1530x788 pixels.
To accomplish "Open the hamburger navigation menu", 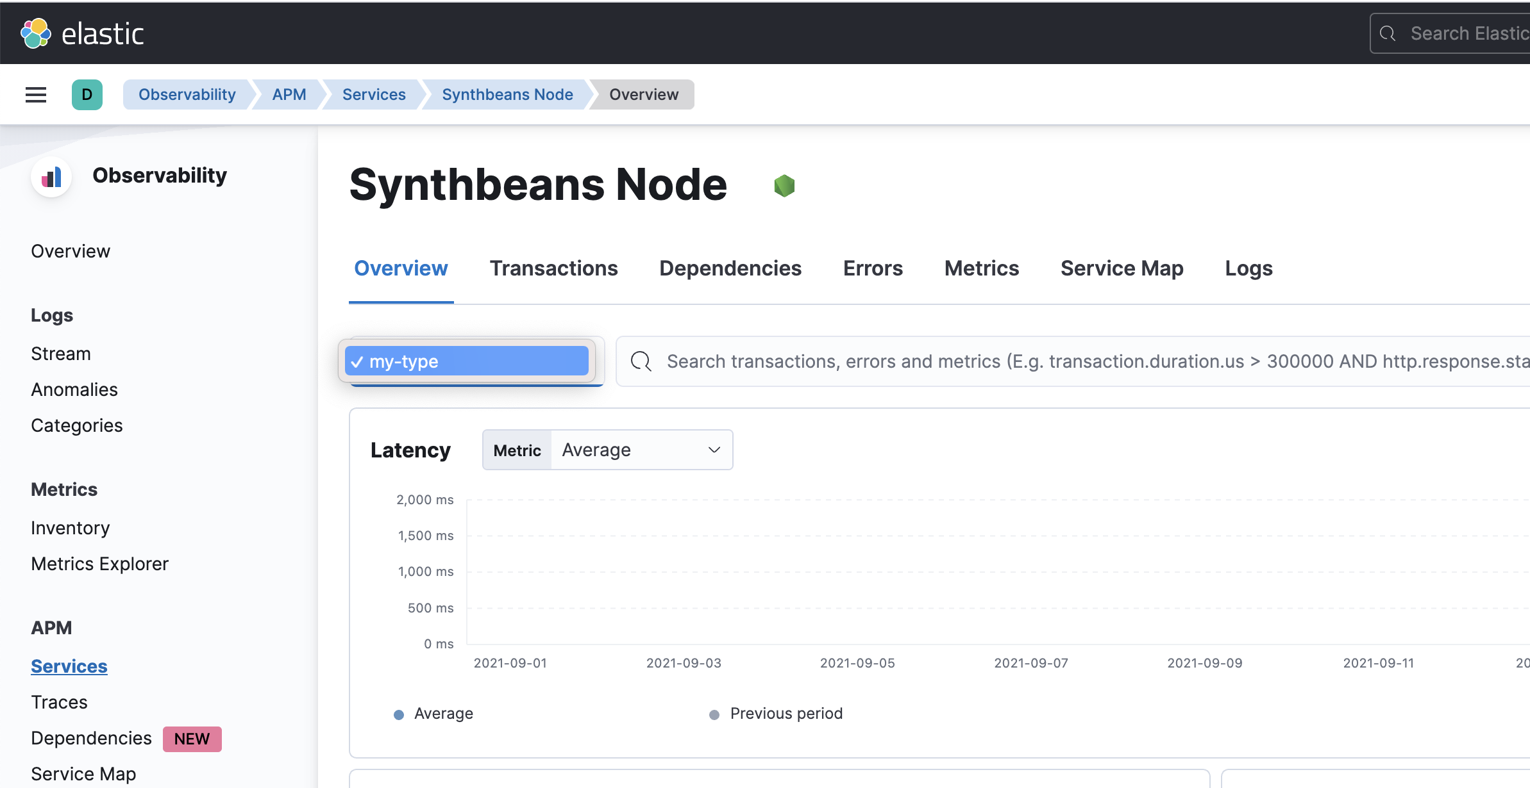I will (36, 95).
